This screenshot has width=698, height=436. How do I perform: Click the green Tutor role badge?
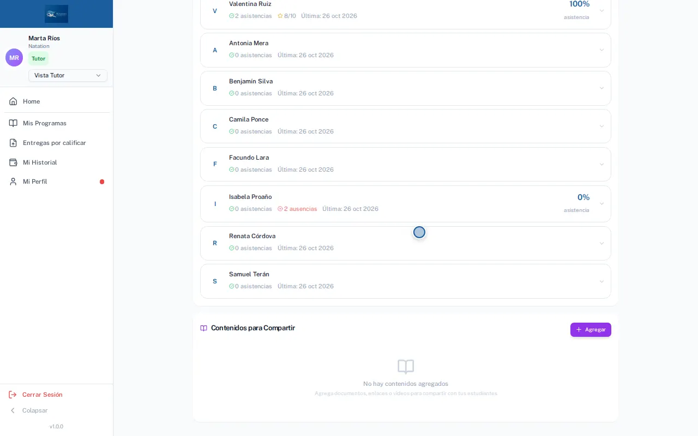[38, 59]
